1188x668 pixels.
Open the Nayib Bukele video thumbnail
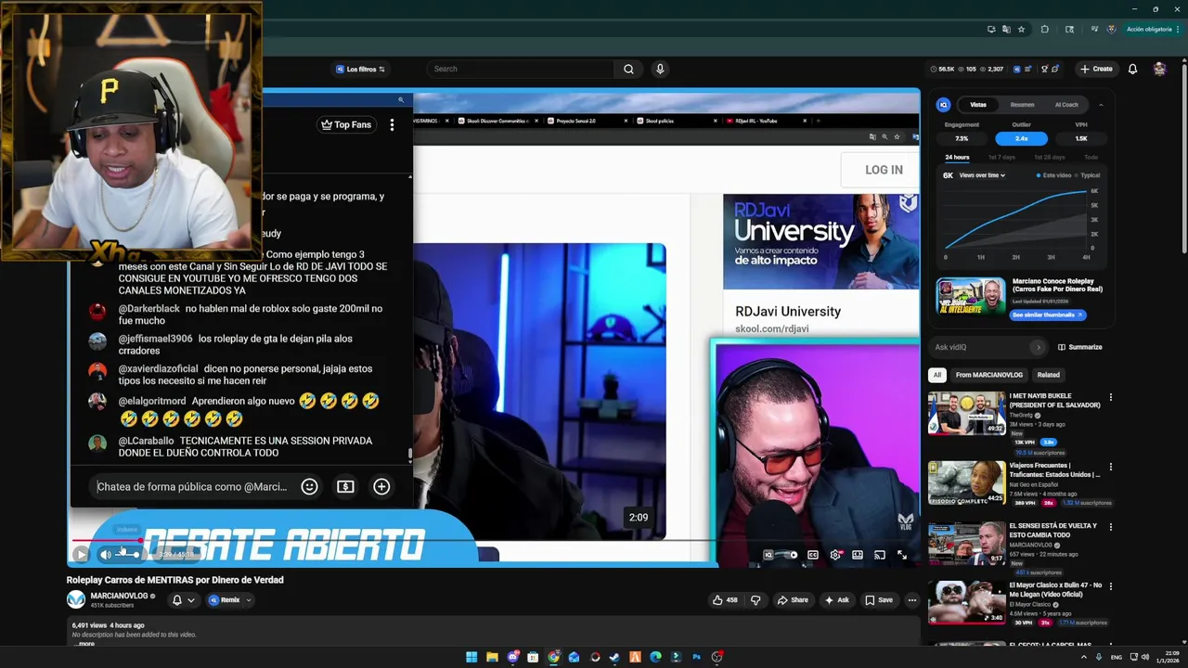click(x=966, y=413)
